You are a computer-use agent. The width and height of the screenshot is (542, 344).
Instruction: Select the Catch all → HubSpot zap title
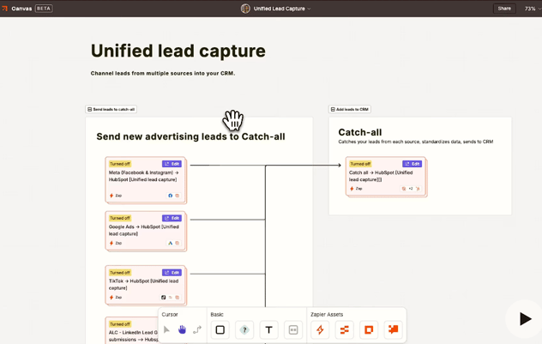(381, 176)
